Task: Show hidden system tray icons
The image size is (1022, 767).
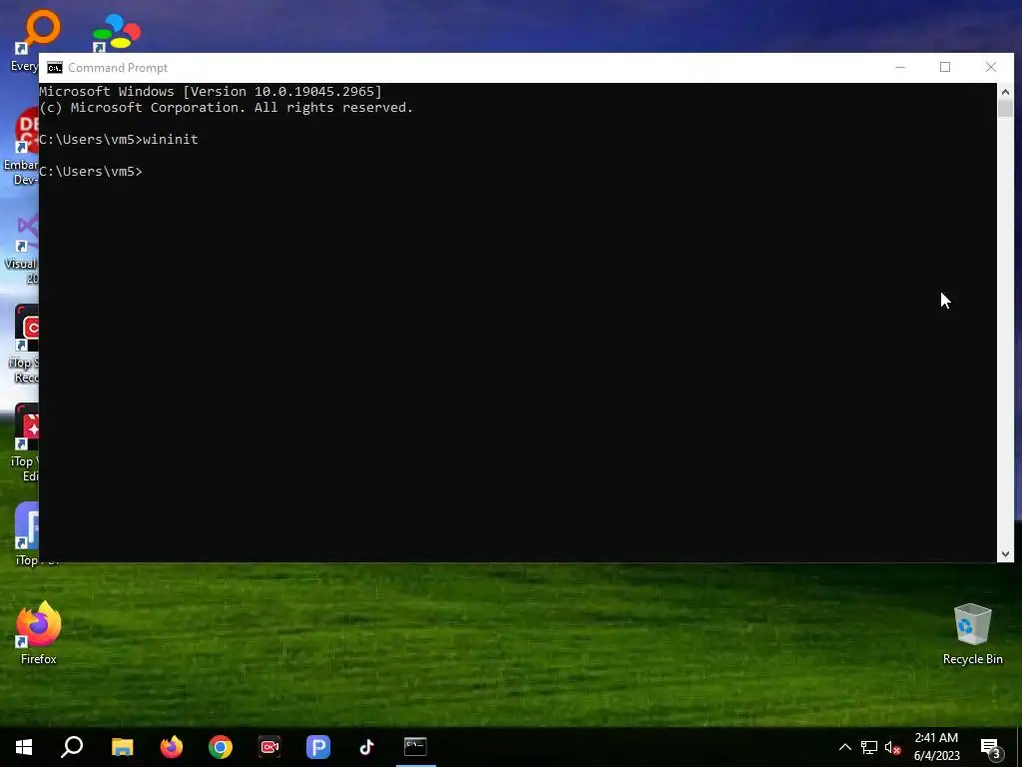Action: click(x=844, y=747)
